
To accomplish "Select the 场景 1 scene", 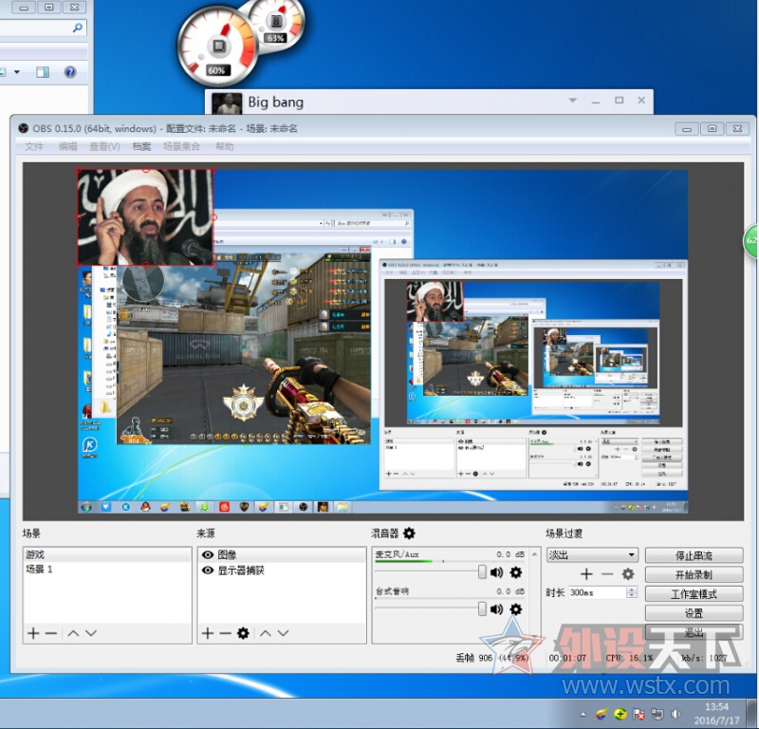I will [107, 570].
